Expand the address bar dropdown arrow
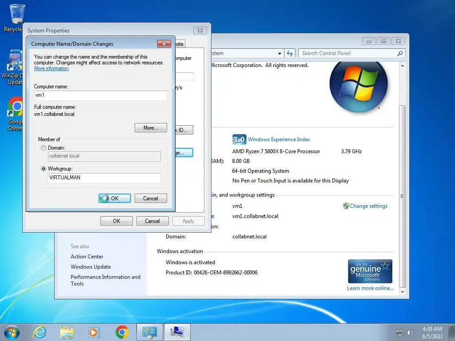The width and height of the screenshot is (455, 341). tap(279, 53)
